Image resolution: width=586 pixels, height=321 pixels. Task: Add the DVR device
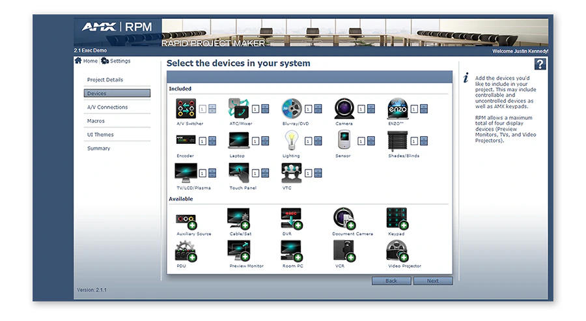point(292,219)
